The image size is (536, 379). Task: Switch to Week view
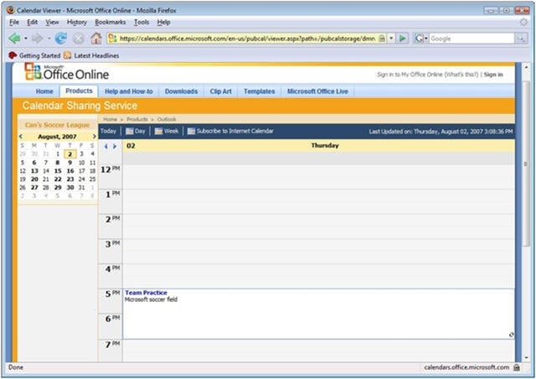coord(167,131)
